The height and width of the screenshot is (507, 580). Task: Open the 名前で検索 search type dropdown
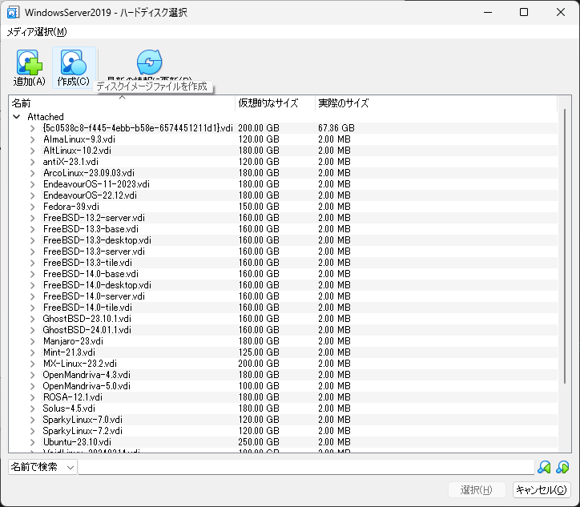pyautogui.click(x=42, y=467)
